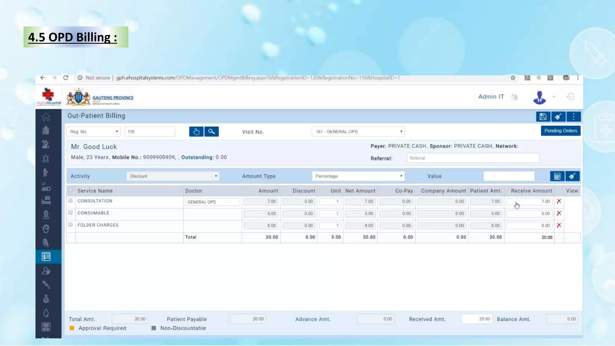Click the magnifier search button
The height and width of the screenshot is (346, 615).
point(211,132)
